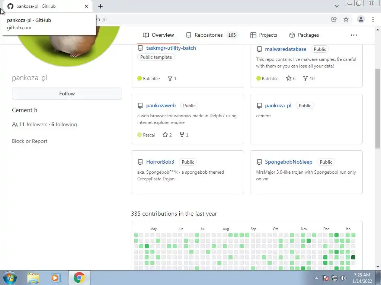Click fork icon on malwaredatabase card
This screenshot has width=381, height=285.
coord(305,78)
